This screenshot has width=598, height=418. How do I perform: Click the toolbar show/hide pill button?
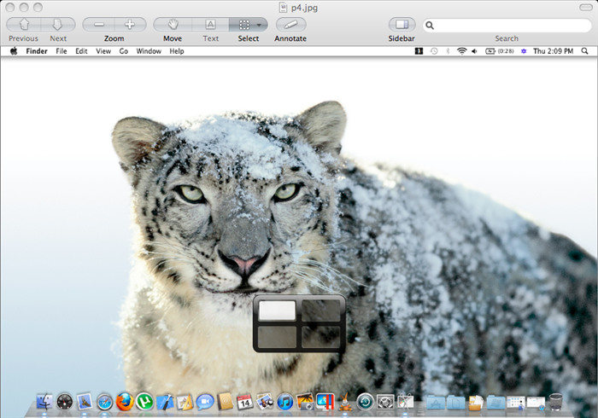pyautogui.click(x=586, y=7)
